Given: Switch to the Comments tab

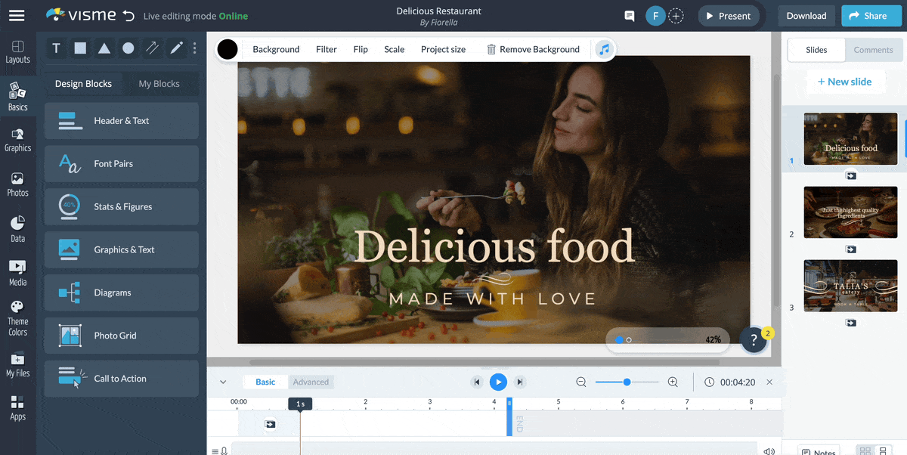Looking at the screenshot, I should (873, 50).
